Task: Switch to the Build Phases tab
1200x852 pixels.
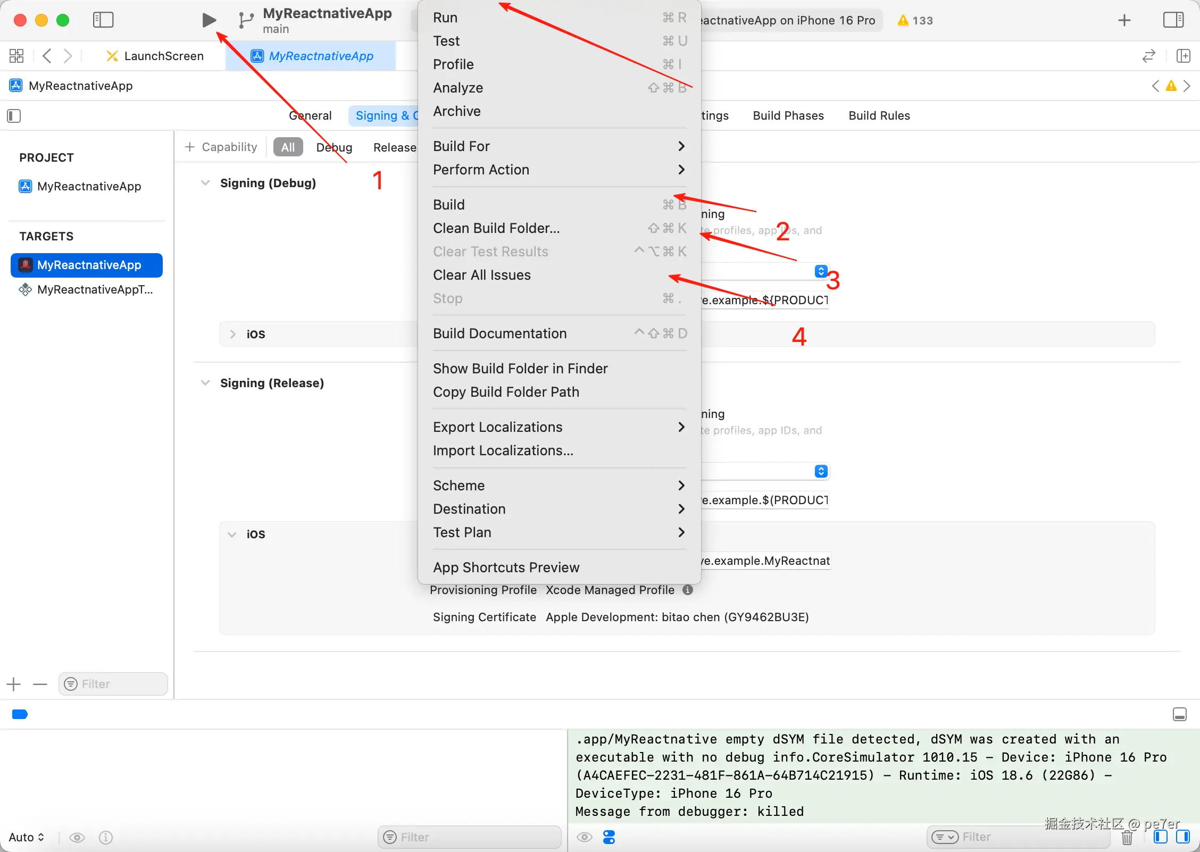Action: [788, 115]
